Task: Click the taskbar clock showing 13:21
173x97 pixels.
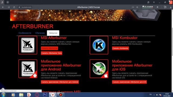Action: [167, 95]
